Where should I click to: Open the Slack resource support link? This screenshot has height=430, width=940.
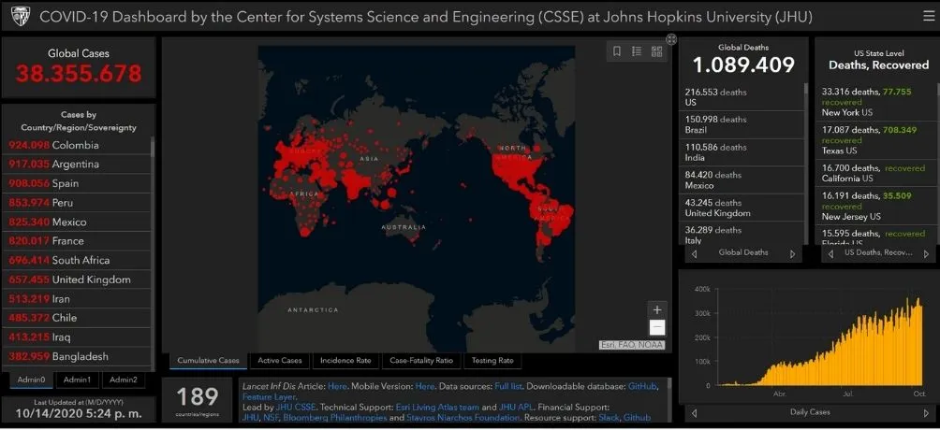click(x=608, y=418)
